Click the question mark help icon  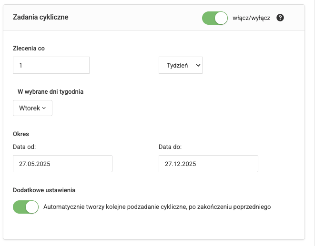click(280, 18)
